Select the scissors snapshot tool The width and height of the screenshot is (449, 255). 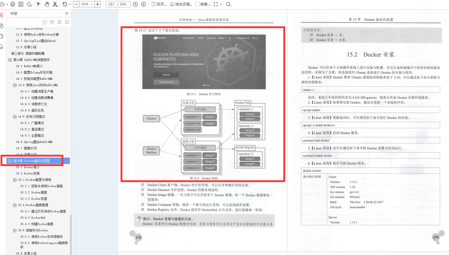point(55,4)
